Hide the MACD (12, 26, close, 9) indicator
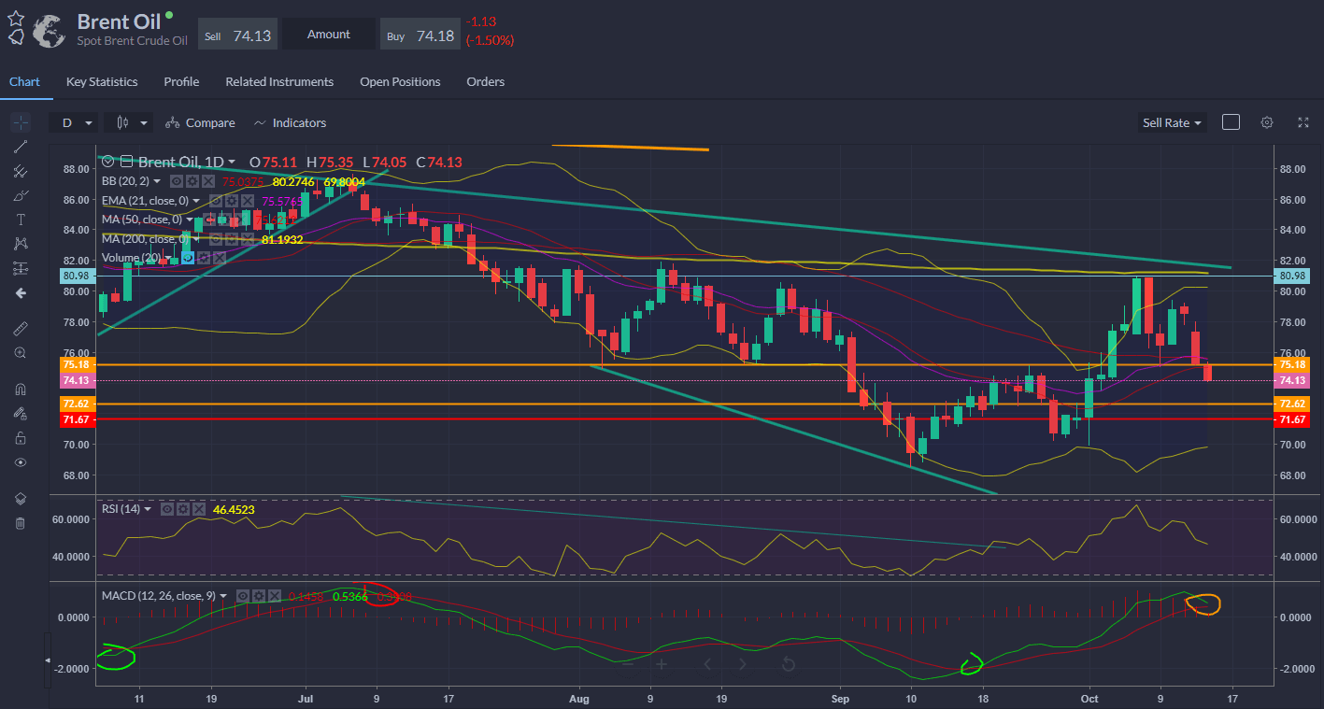Viewport: 1324px width, 709px height. click(x=243, y=596)
